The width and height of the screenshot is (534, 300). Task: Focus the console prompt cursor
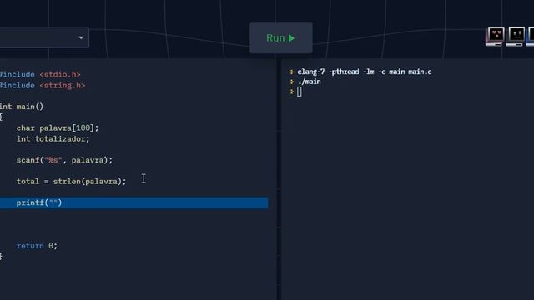coord(299,92)
